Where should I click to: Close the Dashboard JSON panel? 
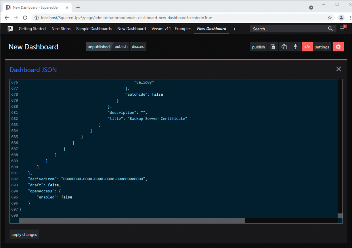(x=339, y=69)
